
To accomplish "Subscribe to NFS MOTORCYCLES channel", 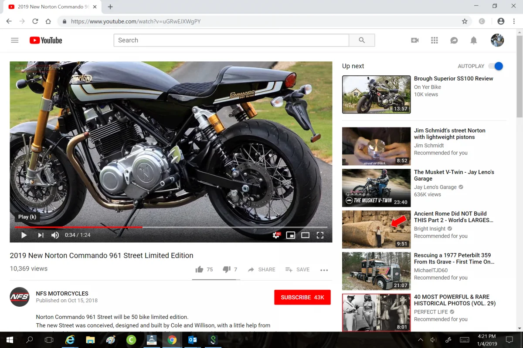I will point(302,298).
